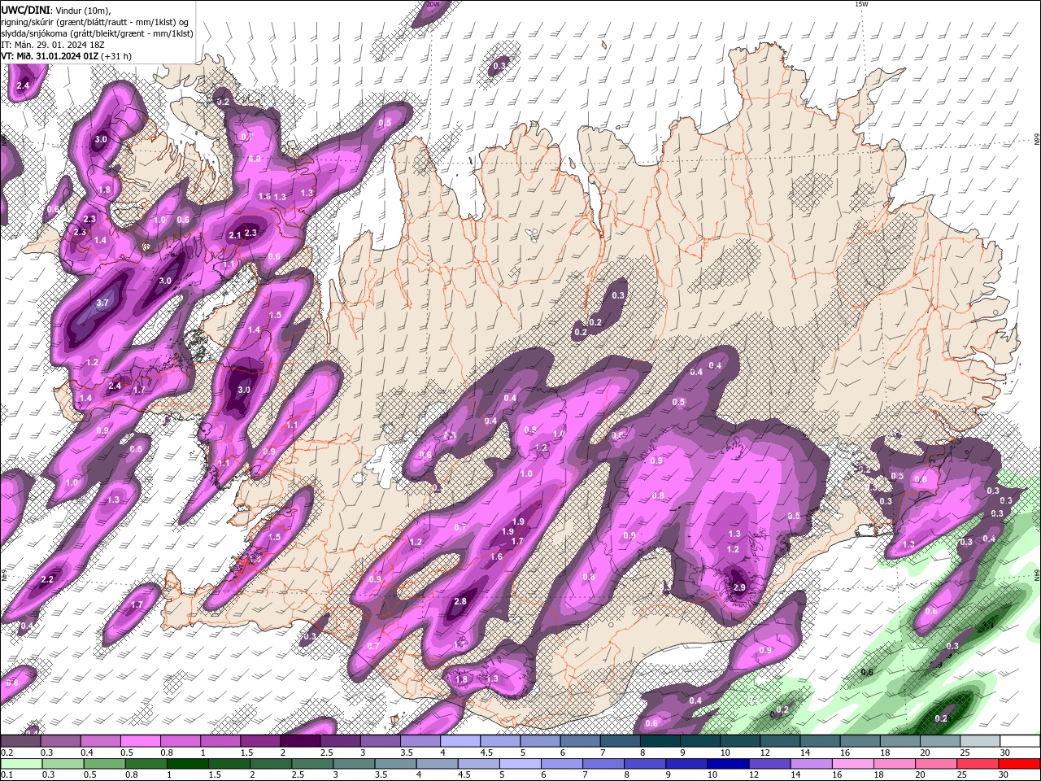Click the initial time line 'IT: Mán. 29. 01. 2024 18Z'
Image resolution: width=1041 pixels, height=781 pixels.
pyautogui.click(x=51, y=45)
